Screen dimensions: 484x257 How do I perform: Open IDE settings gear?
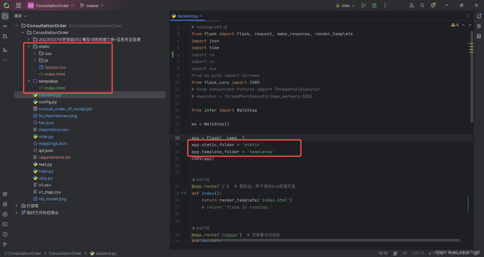(x=433, y=5)
